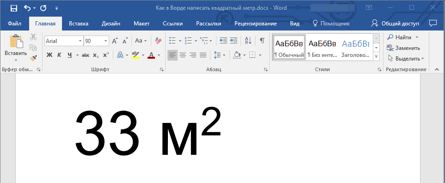Viewport: 445px width, 183px height.
Task: Open the Arial font name dropdown
Action: pyautogui.click(x=80, y=41)
